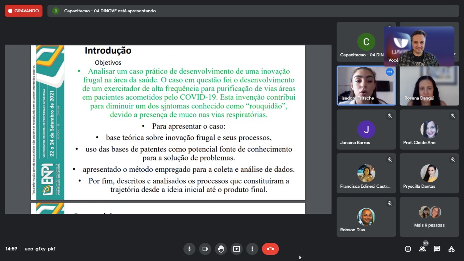Show participants list people icon
The height and width of the screenshot is (261, 464).
(422, 249)
